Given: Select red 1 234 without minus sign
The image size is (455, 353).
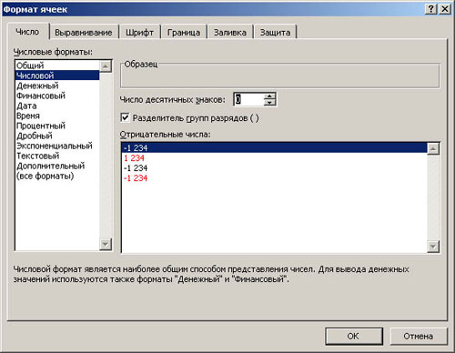Looking at the screenshot, I should coord(274,157).
